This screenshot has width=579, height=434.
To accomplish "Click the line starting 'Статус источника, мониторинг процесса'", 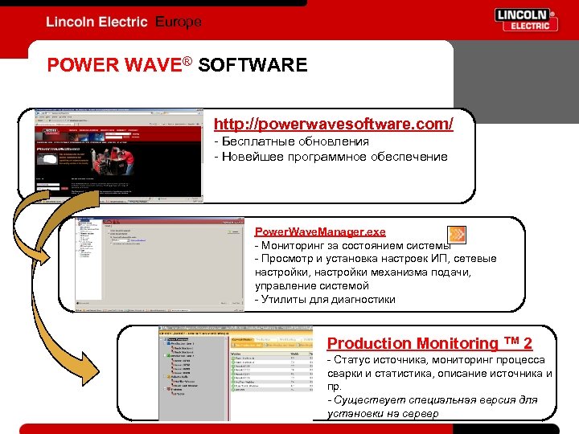I will click(x=436, y=360).
